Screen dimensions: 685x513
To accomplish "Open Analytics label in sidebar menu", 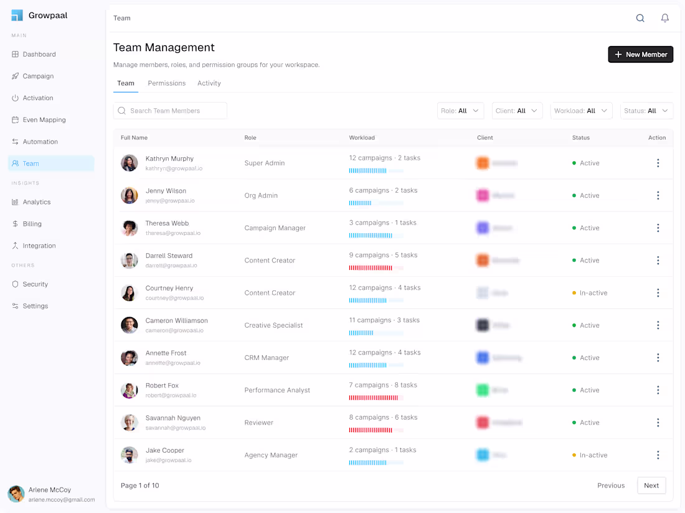I will click(x=37, y=202).
